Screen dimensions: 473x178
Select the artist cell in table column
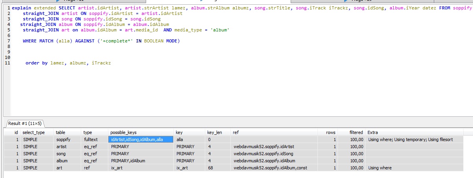point(67,147)
